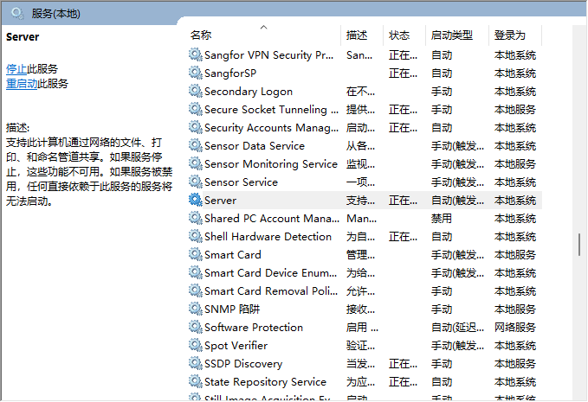Click the gear icon of Secure Socket Tunneling
Screen dimensions: 588x402
[196, 109]
